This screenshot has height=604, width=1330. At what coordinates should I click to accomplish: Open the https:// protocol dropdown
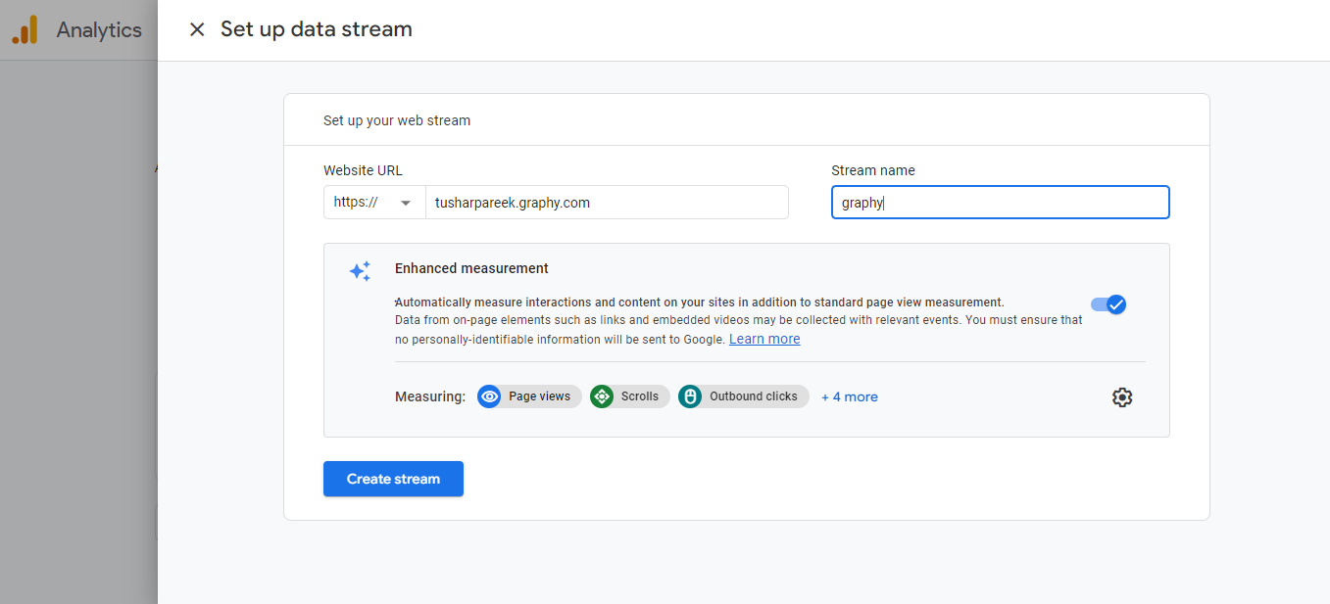(x=373, y=203)
